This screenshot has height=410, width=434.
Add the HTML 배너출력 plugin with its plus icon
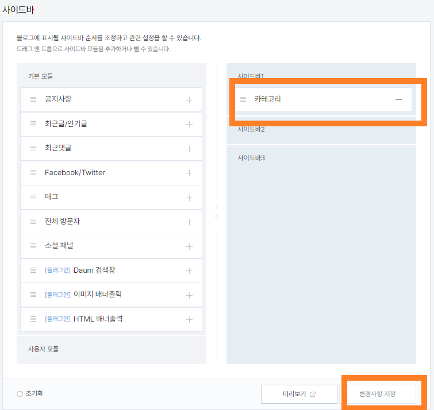(189, 320)
